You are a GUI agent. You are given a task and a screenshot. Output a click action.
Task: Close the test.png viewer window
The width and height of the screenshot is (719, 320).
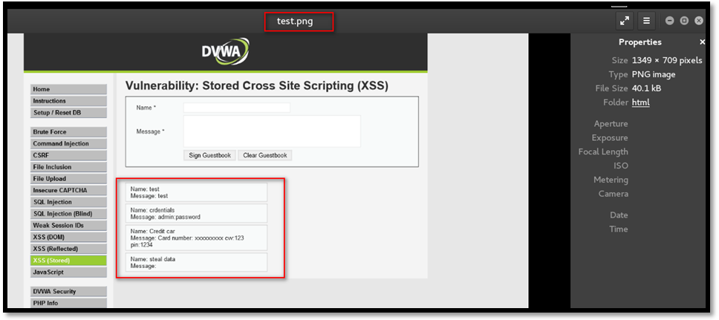coord(698,21)
